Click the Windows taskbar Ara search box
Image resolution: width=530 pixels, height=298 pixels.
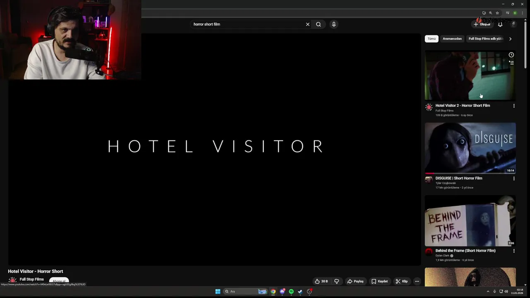point(246,291)
